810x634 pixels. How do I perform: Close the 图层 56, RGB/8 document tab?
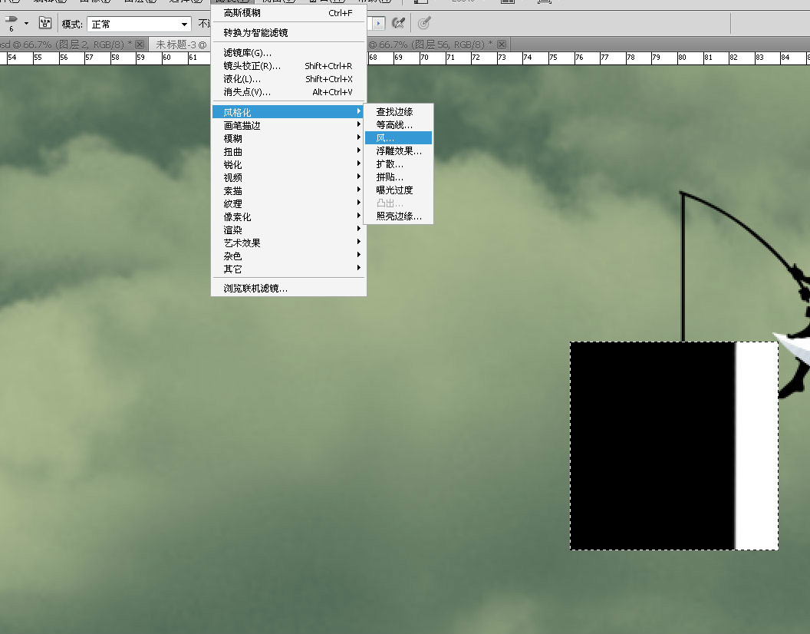502,45
